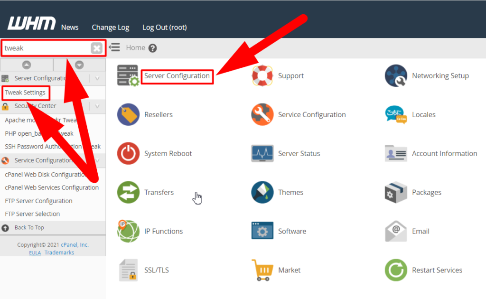Open the Server Configuration gear-server icon

pos(128,75)
